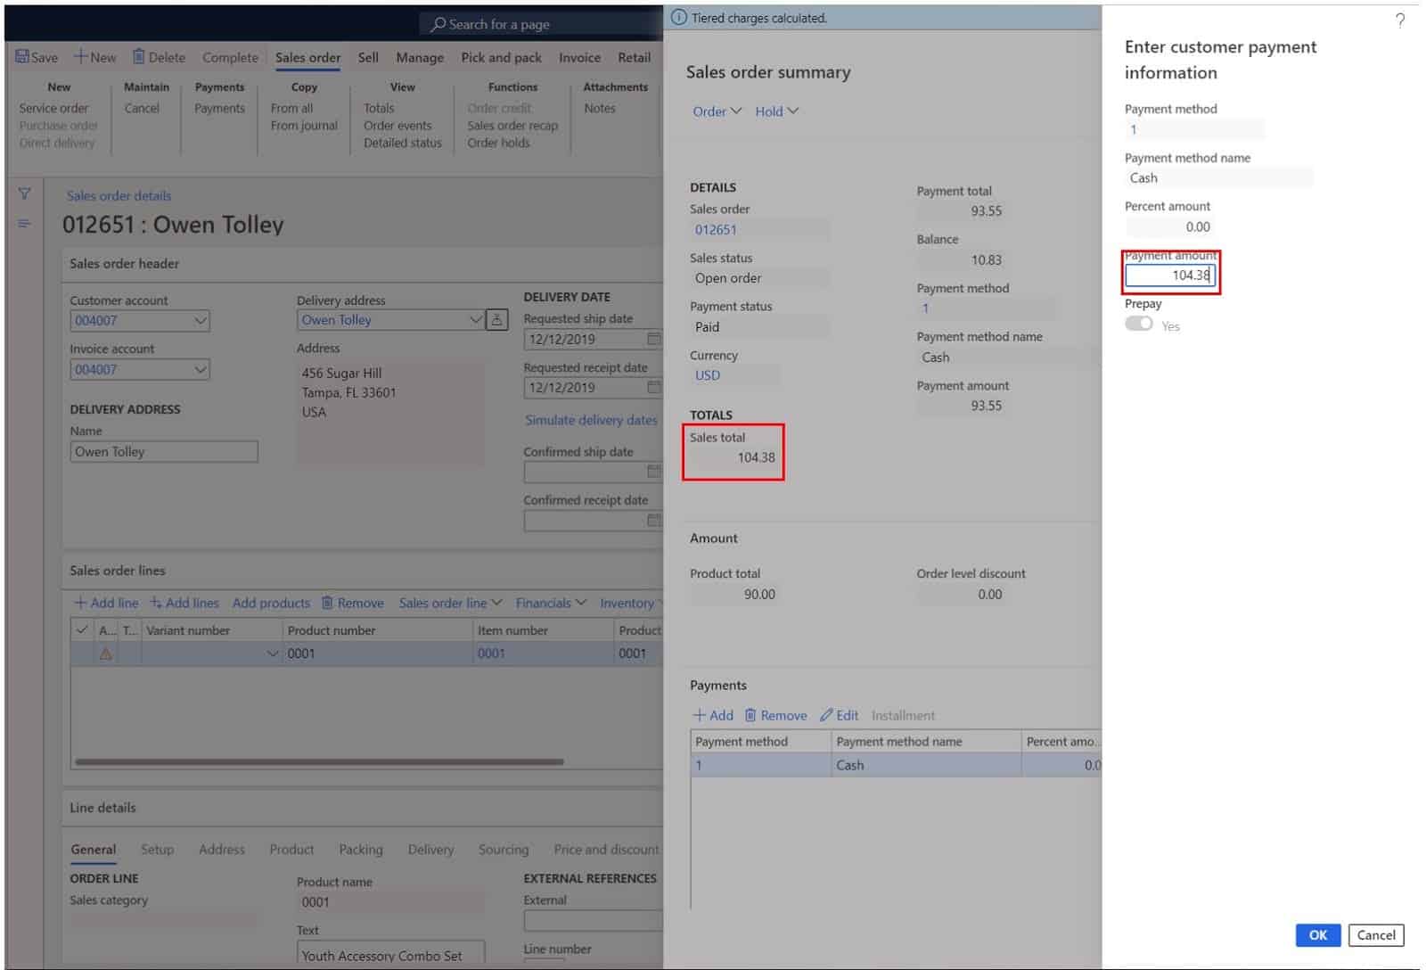Click the list lines icon below the filter
Screen dimensions: 1426x970
24,223
